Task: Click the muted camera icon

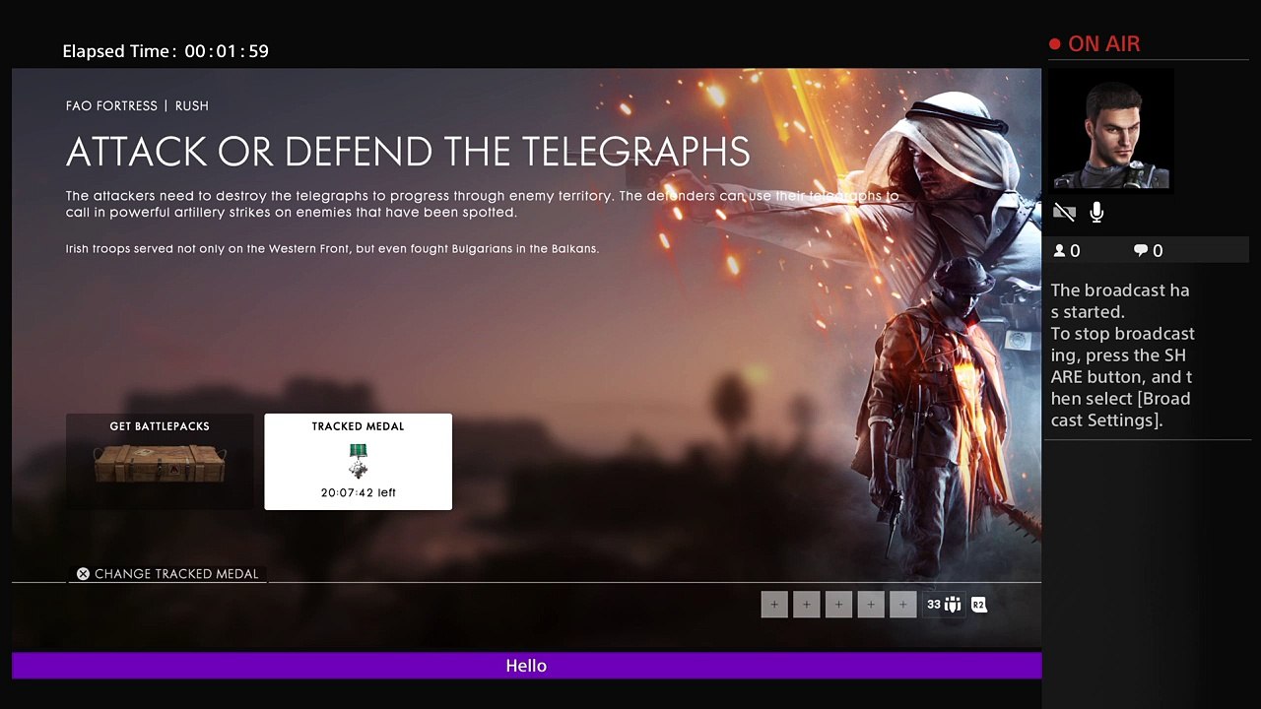Action: (1064, 212)
